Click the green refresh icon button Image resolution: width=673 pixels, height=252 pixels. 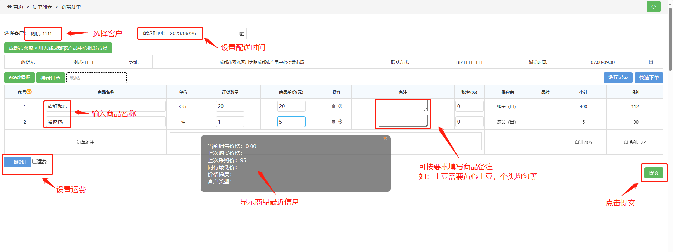tap(653, 7)
